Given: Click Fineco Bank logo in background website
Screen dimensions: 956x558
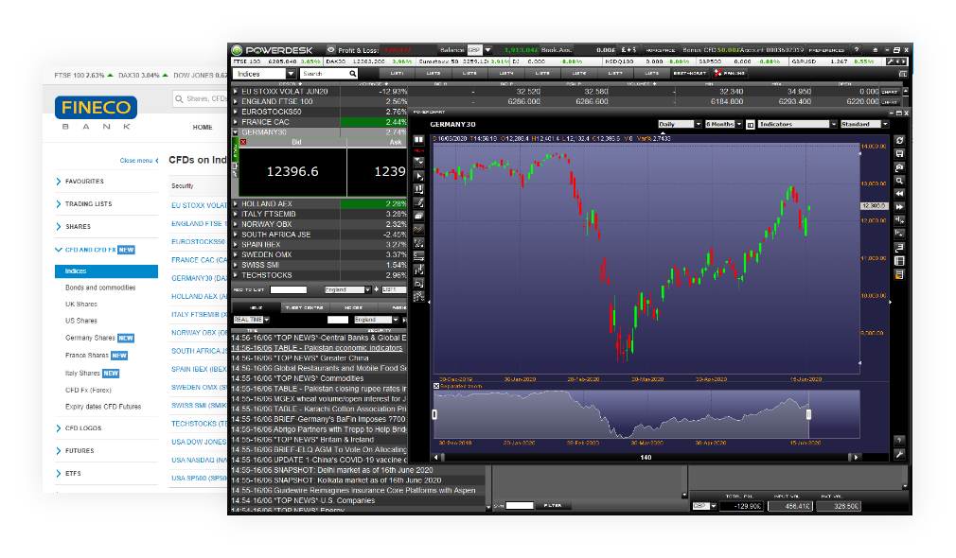Looking at the screenshot, I should (x=96, y=113).
